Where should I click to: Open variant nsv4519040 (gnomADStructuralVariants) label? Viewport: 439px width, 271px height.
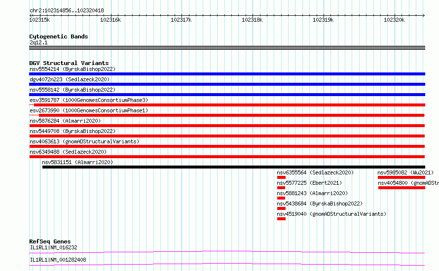pos(331,214)
